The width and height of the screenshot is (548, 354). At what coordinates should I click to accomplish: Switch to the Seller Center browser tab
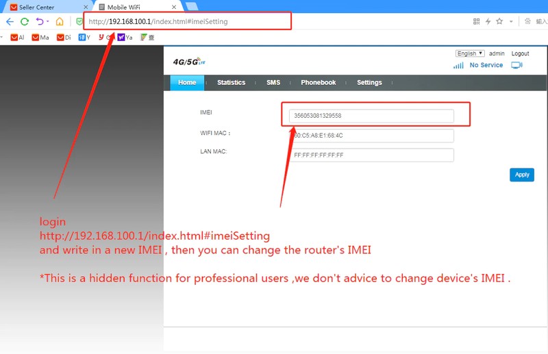pos(41,7)
